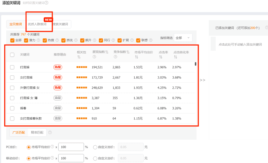Screen dimensions: 268x163
Task: Click the 流量 tag on 女打底裤春秋款 row
Action: tap(58, 118)
